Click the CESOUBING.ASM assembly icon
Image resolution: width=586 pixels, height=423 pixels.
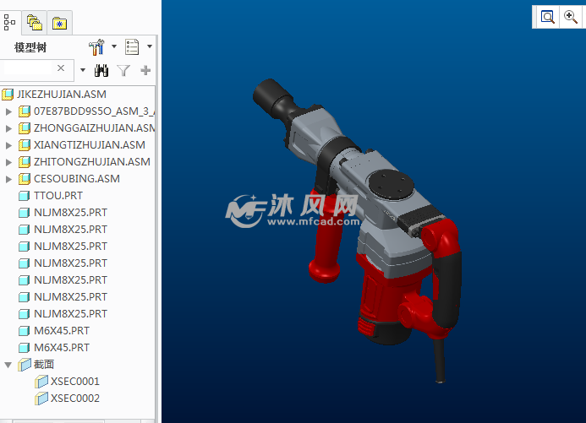click(x=25, y=179)
